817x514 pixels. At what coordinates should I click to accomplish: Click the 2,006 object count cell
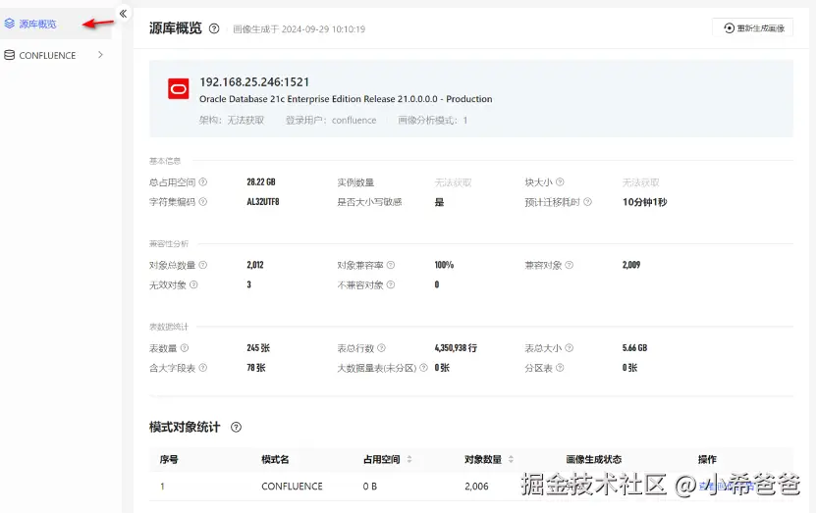(476, 487)
